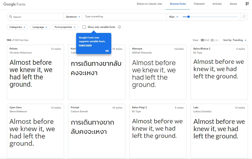252x159 pixels.
Task: Click the Type something preview field
Action: point(124,17)
